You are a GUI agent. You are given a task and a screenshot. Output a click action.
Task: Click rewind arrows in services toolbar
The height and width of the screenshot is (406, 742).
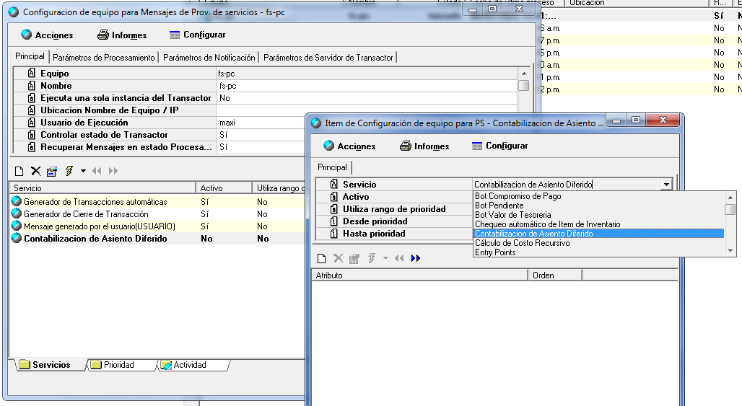tap(97, 171)
